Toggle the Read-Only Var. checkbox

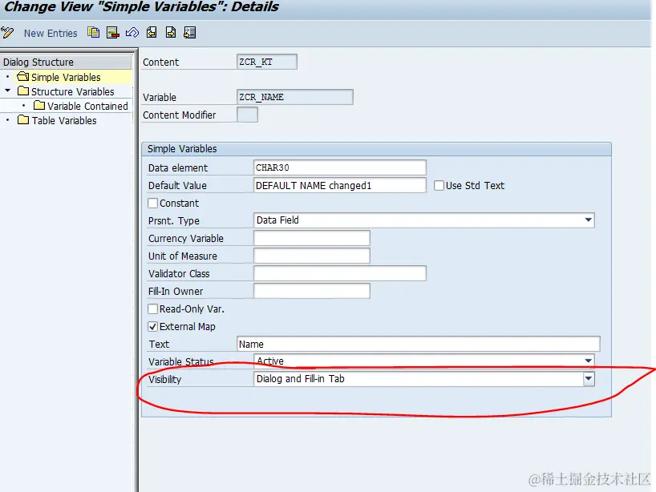pos(152,309)
